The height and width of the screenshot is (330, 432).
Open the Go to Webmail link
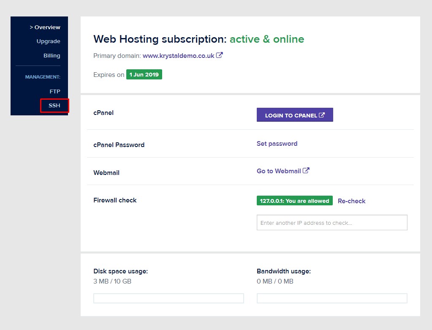[x=279, y=171]
